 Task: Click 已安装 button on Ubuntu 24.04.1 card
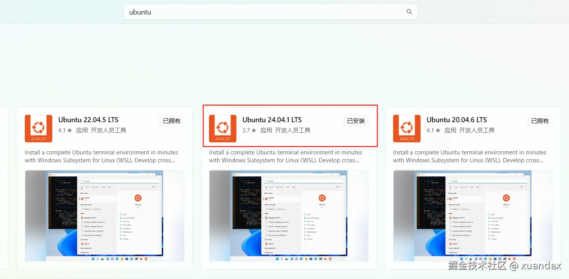[x=356, y=121]
